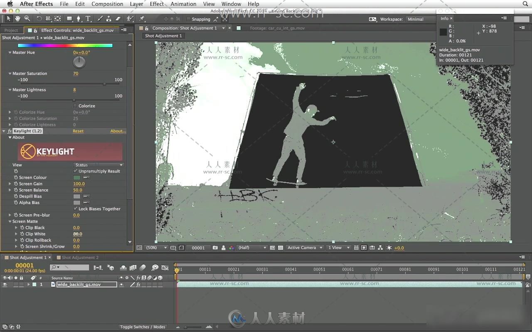Click composition mini-flowchart icon in timeline
This screenshot has height=332, width=532.
pyautogui.click(x=98, y=268)
